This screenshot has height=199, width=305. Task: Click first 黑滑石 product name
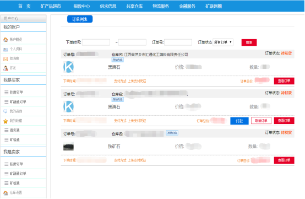(x=114, y=67)
